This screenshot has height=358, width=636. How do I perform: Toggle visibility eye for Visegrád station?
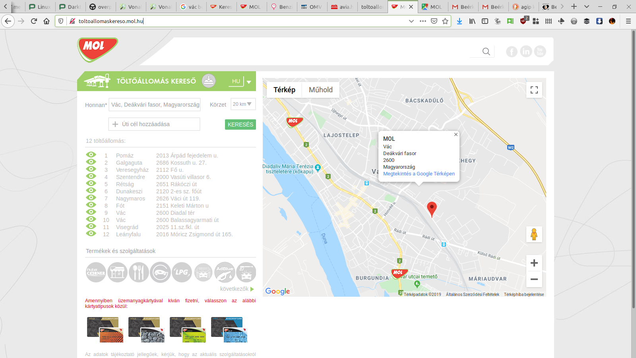click(91, 226)
